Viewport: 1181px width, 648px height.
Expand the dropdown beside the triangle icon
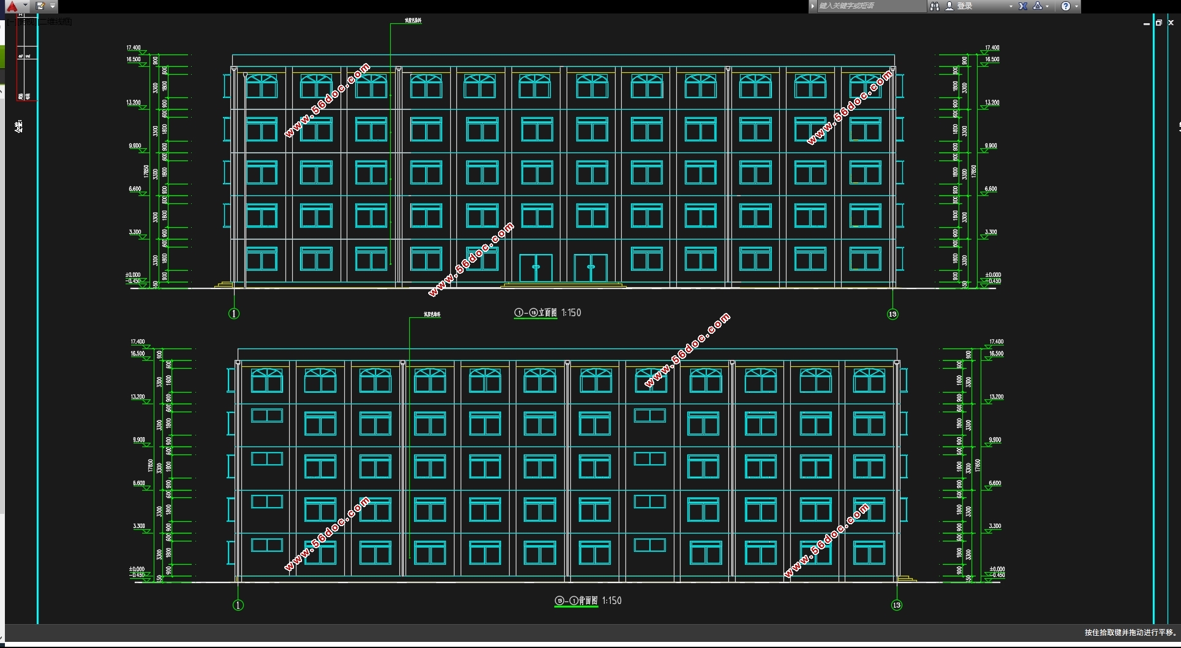point(1047,6)
